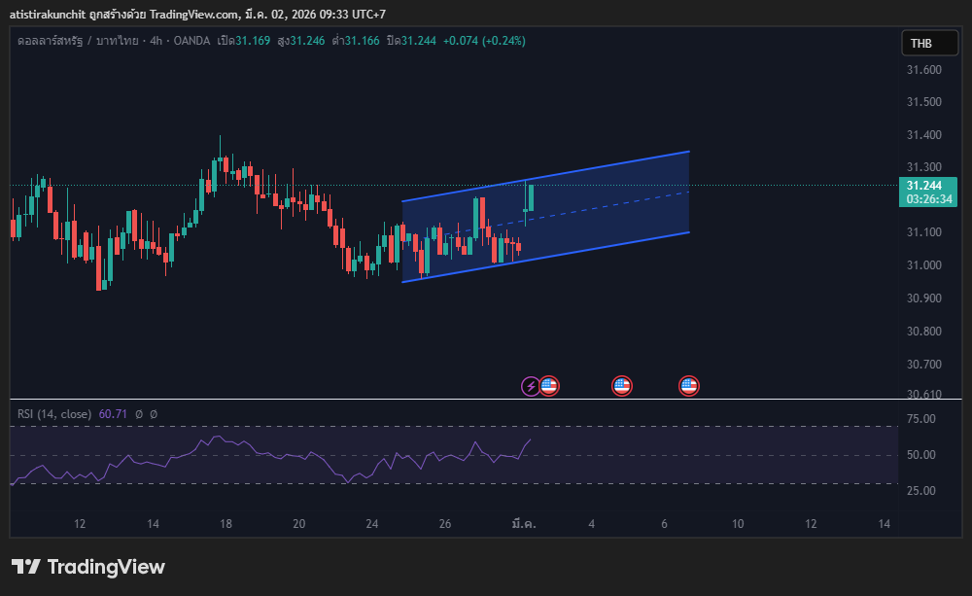Screen dimensions: 972x596
Task: Click the atistirakunchit username in header
Action: (52, 11)
